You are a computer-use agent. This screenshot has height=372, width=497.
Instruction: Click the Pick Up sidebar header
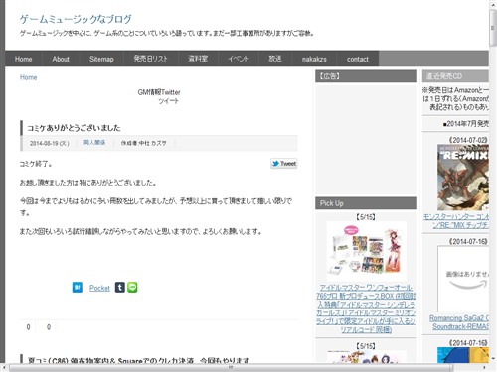tap(366, 203)
